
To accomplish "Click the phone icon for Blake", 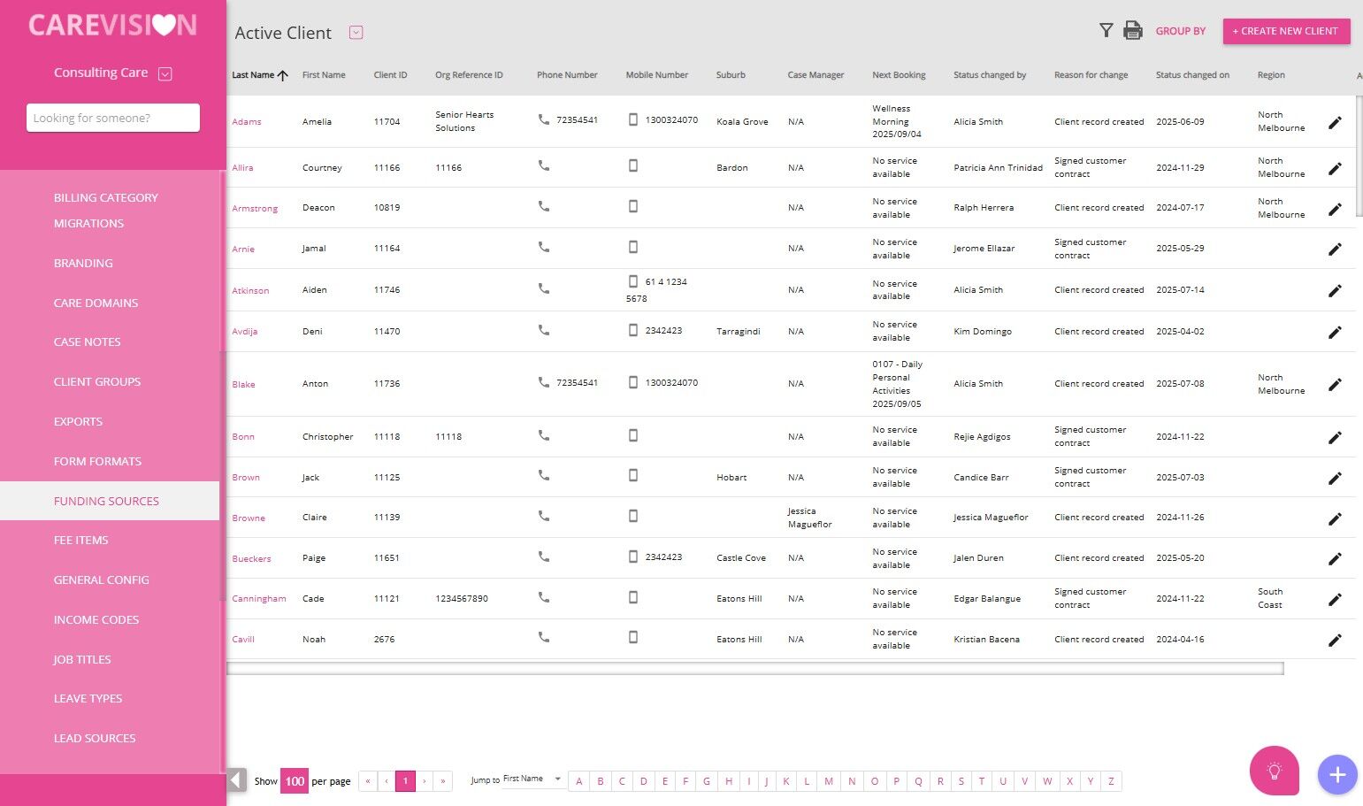I will pos(544,382).
